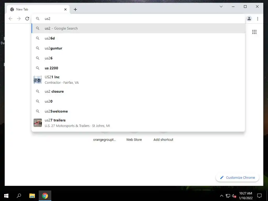Pick the 'us2 closure' suggestion
The image size is (268, 201).
[138, 91]
